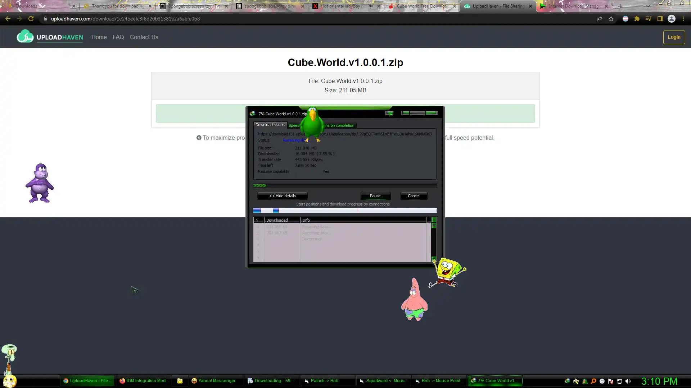
Task: Open the tab search chevron dropdown
Action: coord(648,6)
